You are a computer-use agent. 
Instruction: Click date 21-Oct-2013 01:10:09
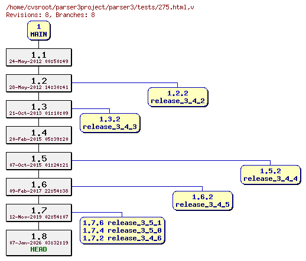[x=39, y=113]
